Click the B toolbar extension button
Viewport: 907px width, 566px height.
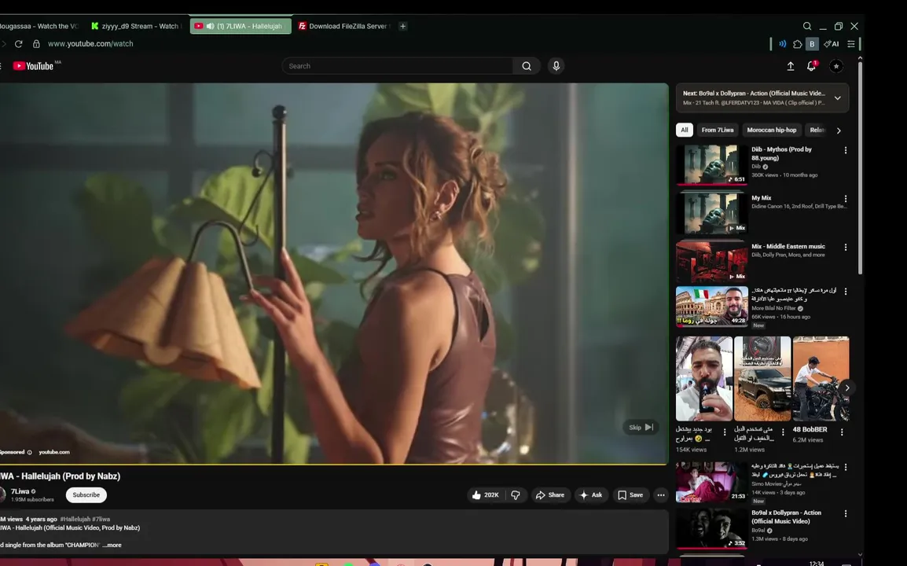coord(812,44)
